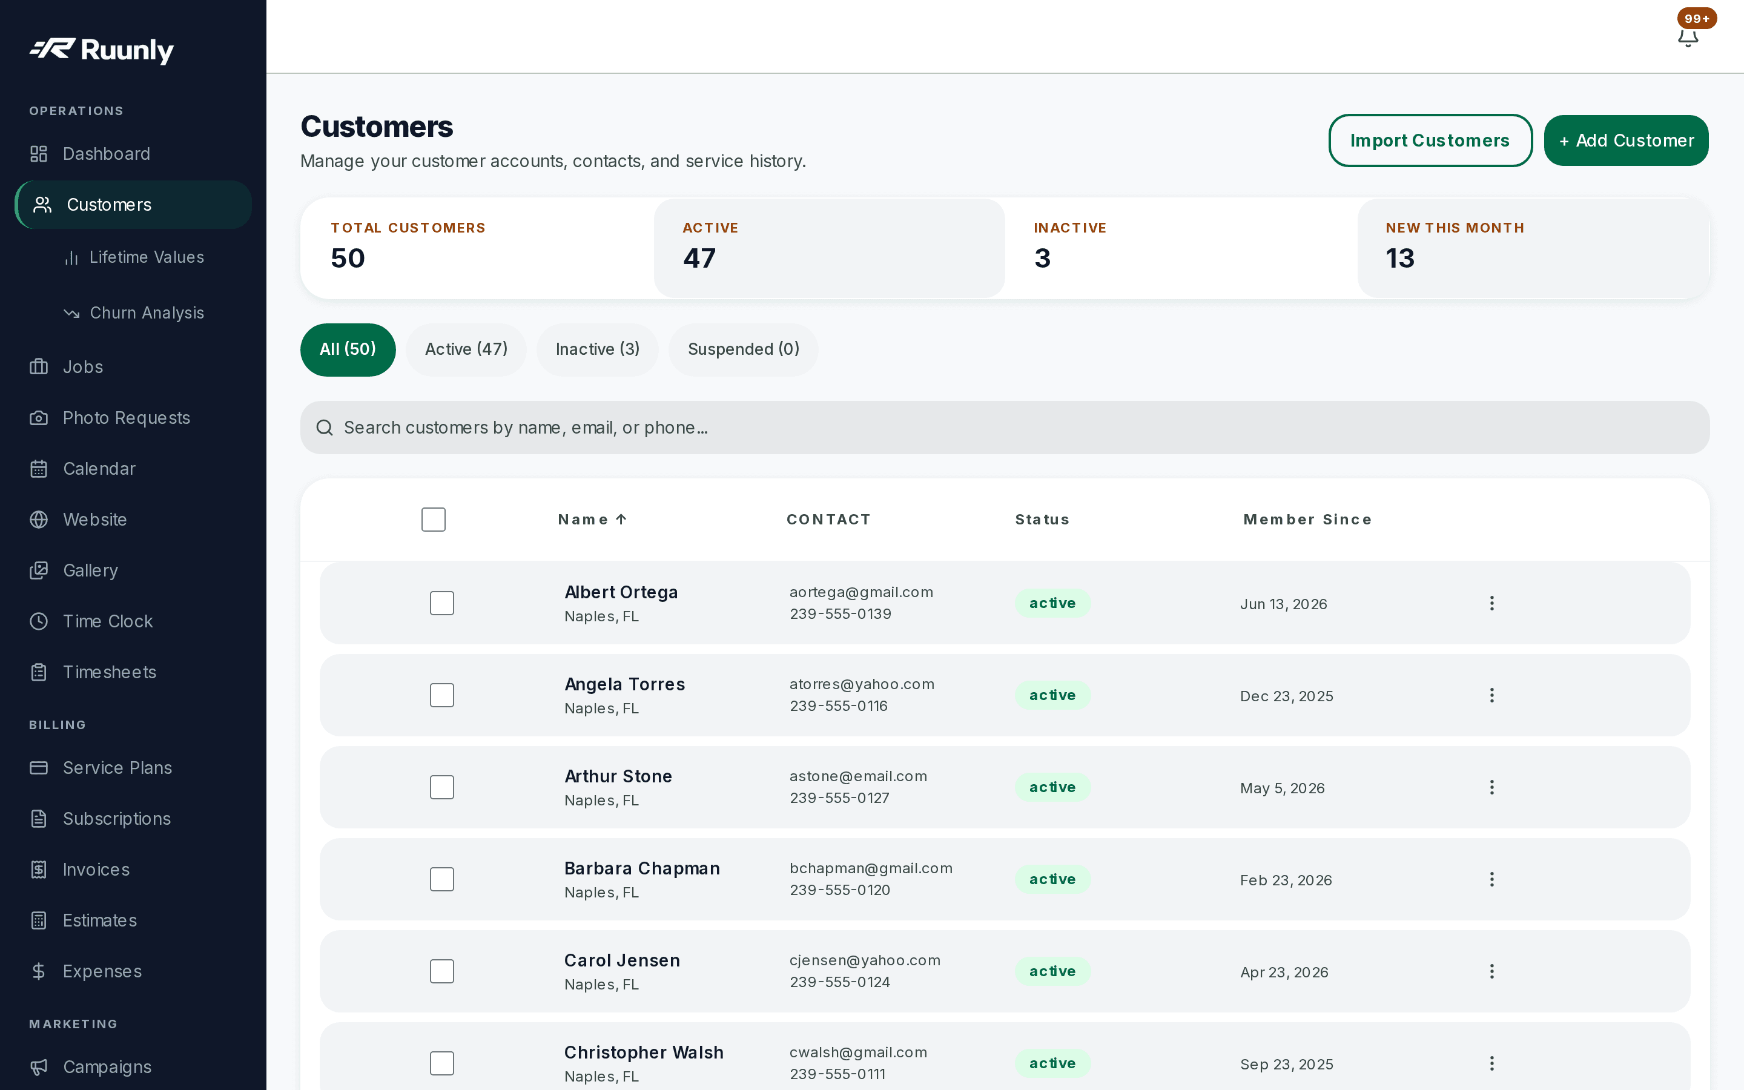Click the Jobs briefcase icon
1744x1090 pixels.
[x=39, y=367]
